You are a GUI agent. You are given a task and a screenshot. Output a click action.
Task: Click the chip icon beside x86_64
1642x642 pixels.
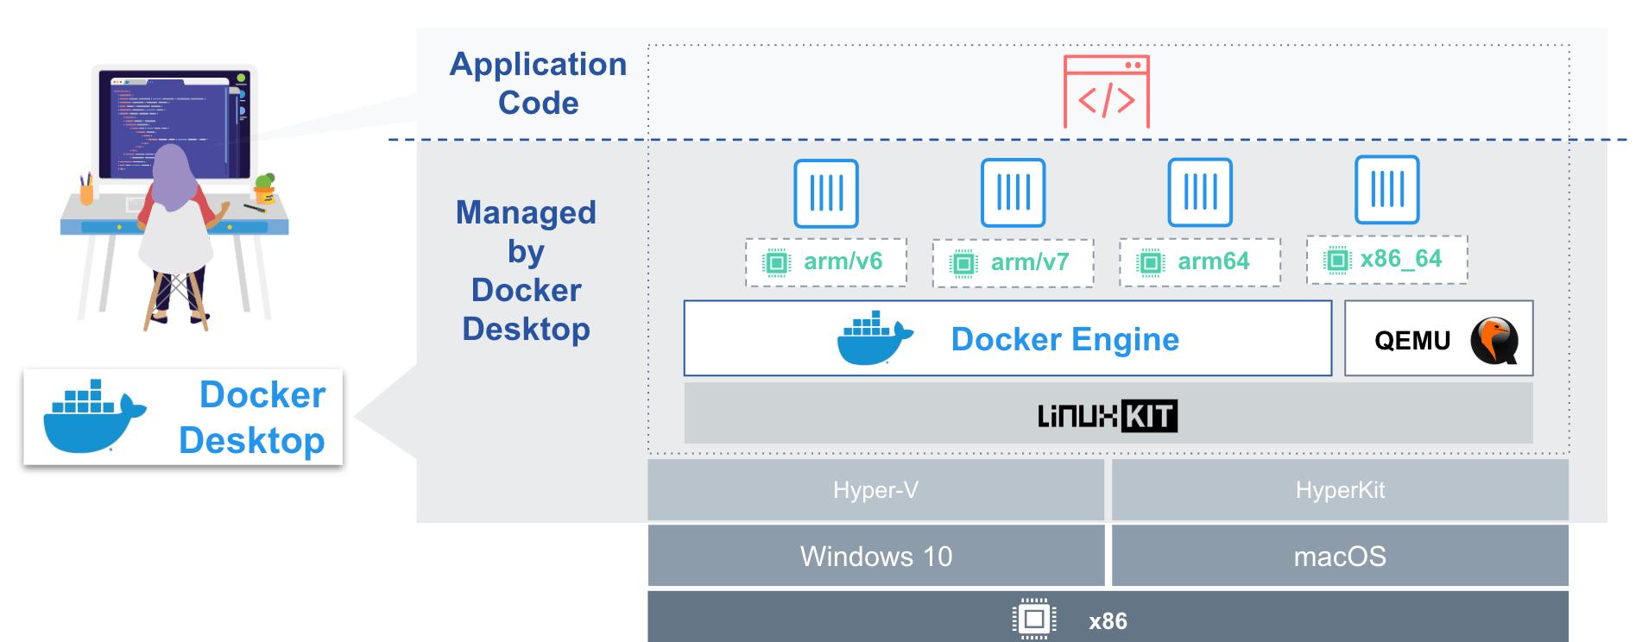pyautogui.click(x=1336, y=260)
